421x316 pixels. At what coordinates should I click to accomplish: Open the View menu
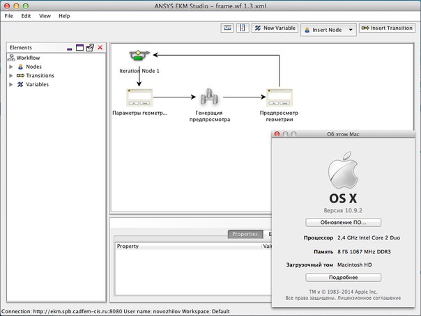(45, 15)
